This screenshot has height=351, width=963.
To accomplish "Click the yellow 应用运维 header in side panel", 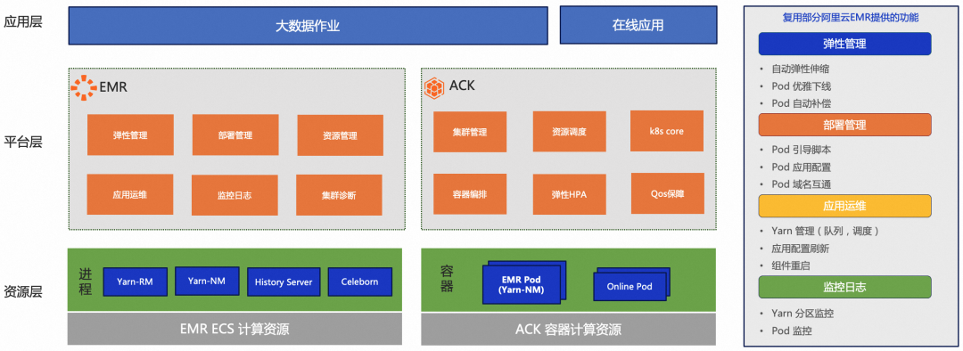I will [845, 206].
